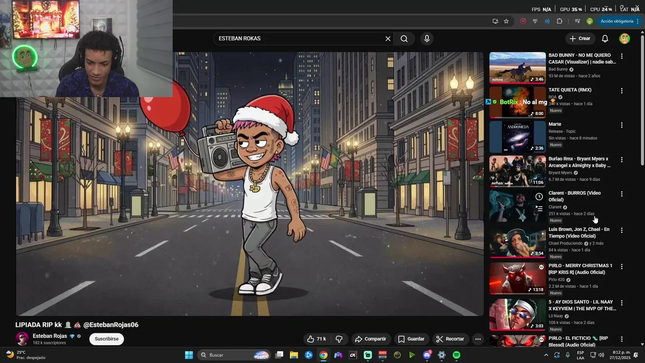This screenshot has height=363, width=645.
Task: Click the Chael Produciendo channel name
Action: 565,244
